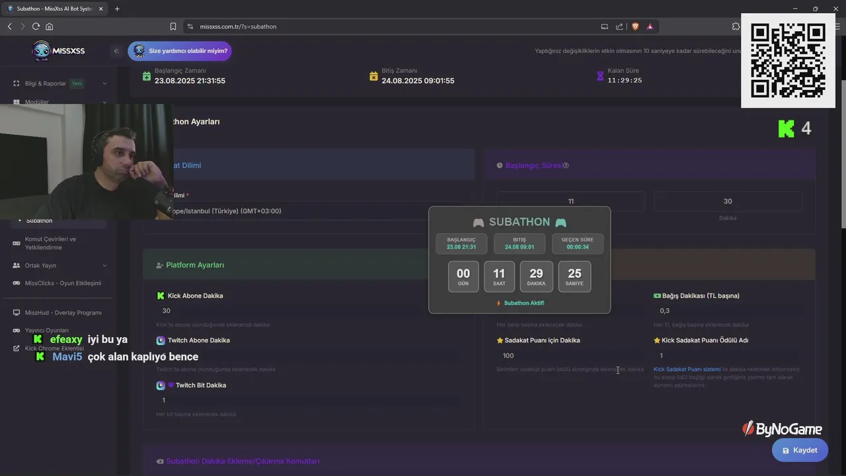Click the MissHud monitor icon
This screenshot has width=846, height=476.
click(17, 313)
